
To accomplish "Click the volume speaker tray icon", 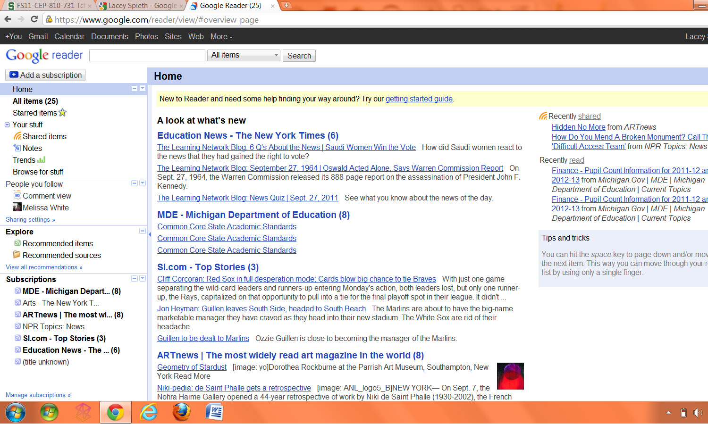I will (x=698, y=413).
